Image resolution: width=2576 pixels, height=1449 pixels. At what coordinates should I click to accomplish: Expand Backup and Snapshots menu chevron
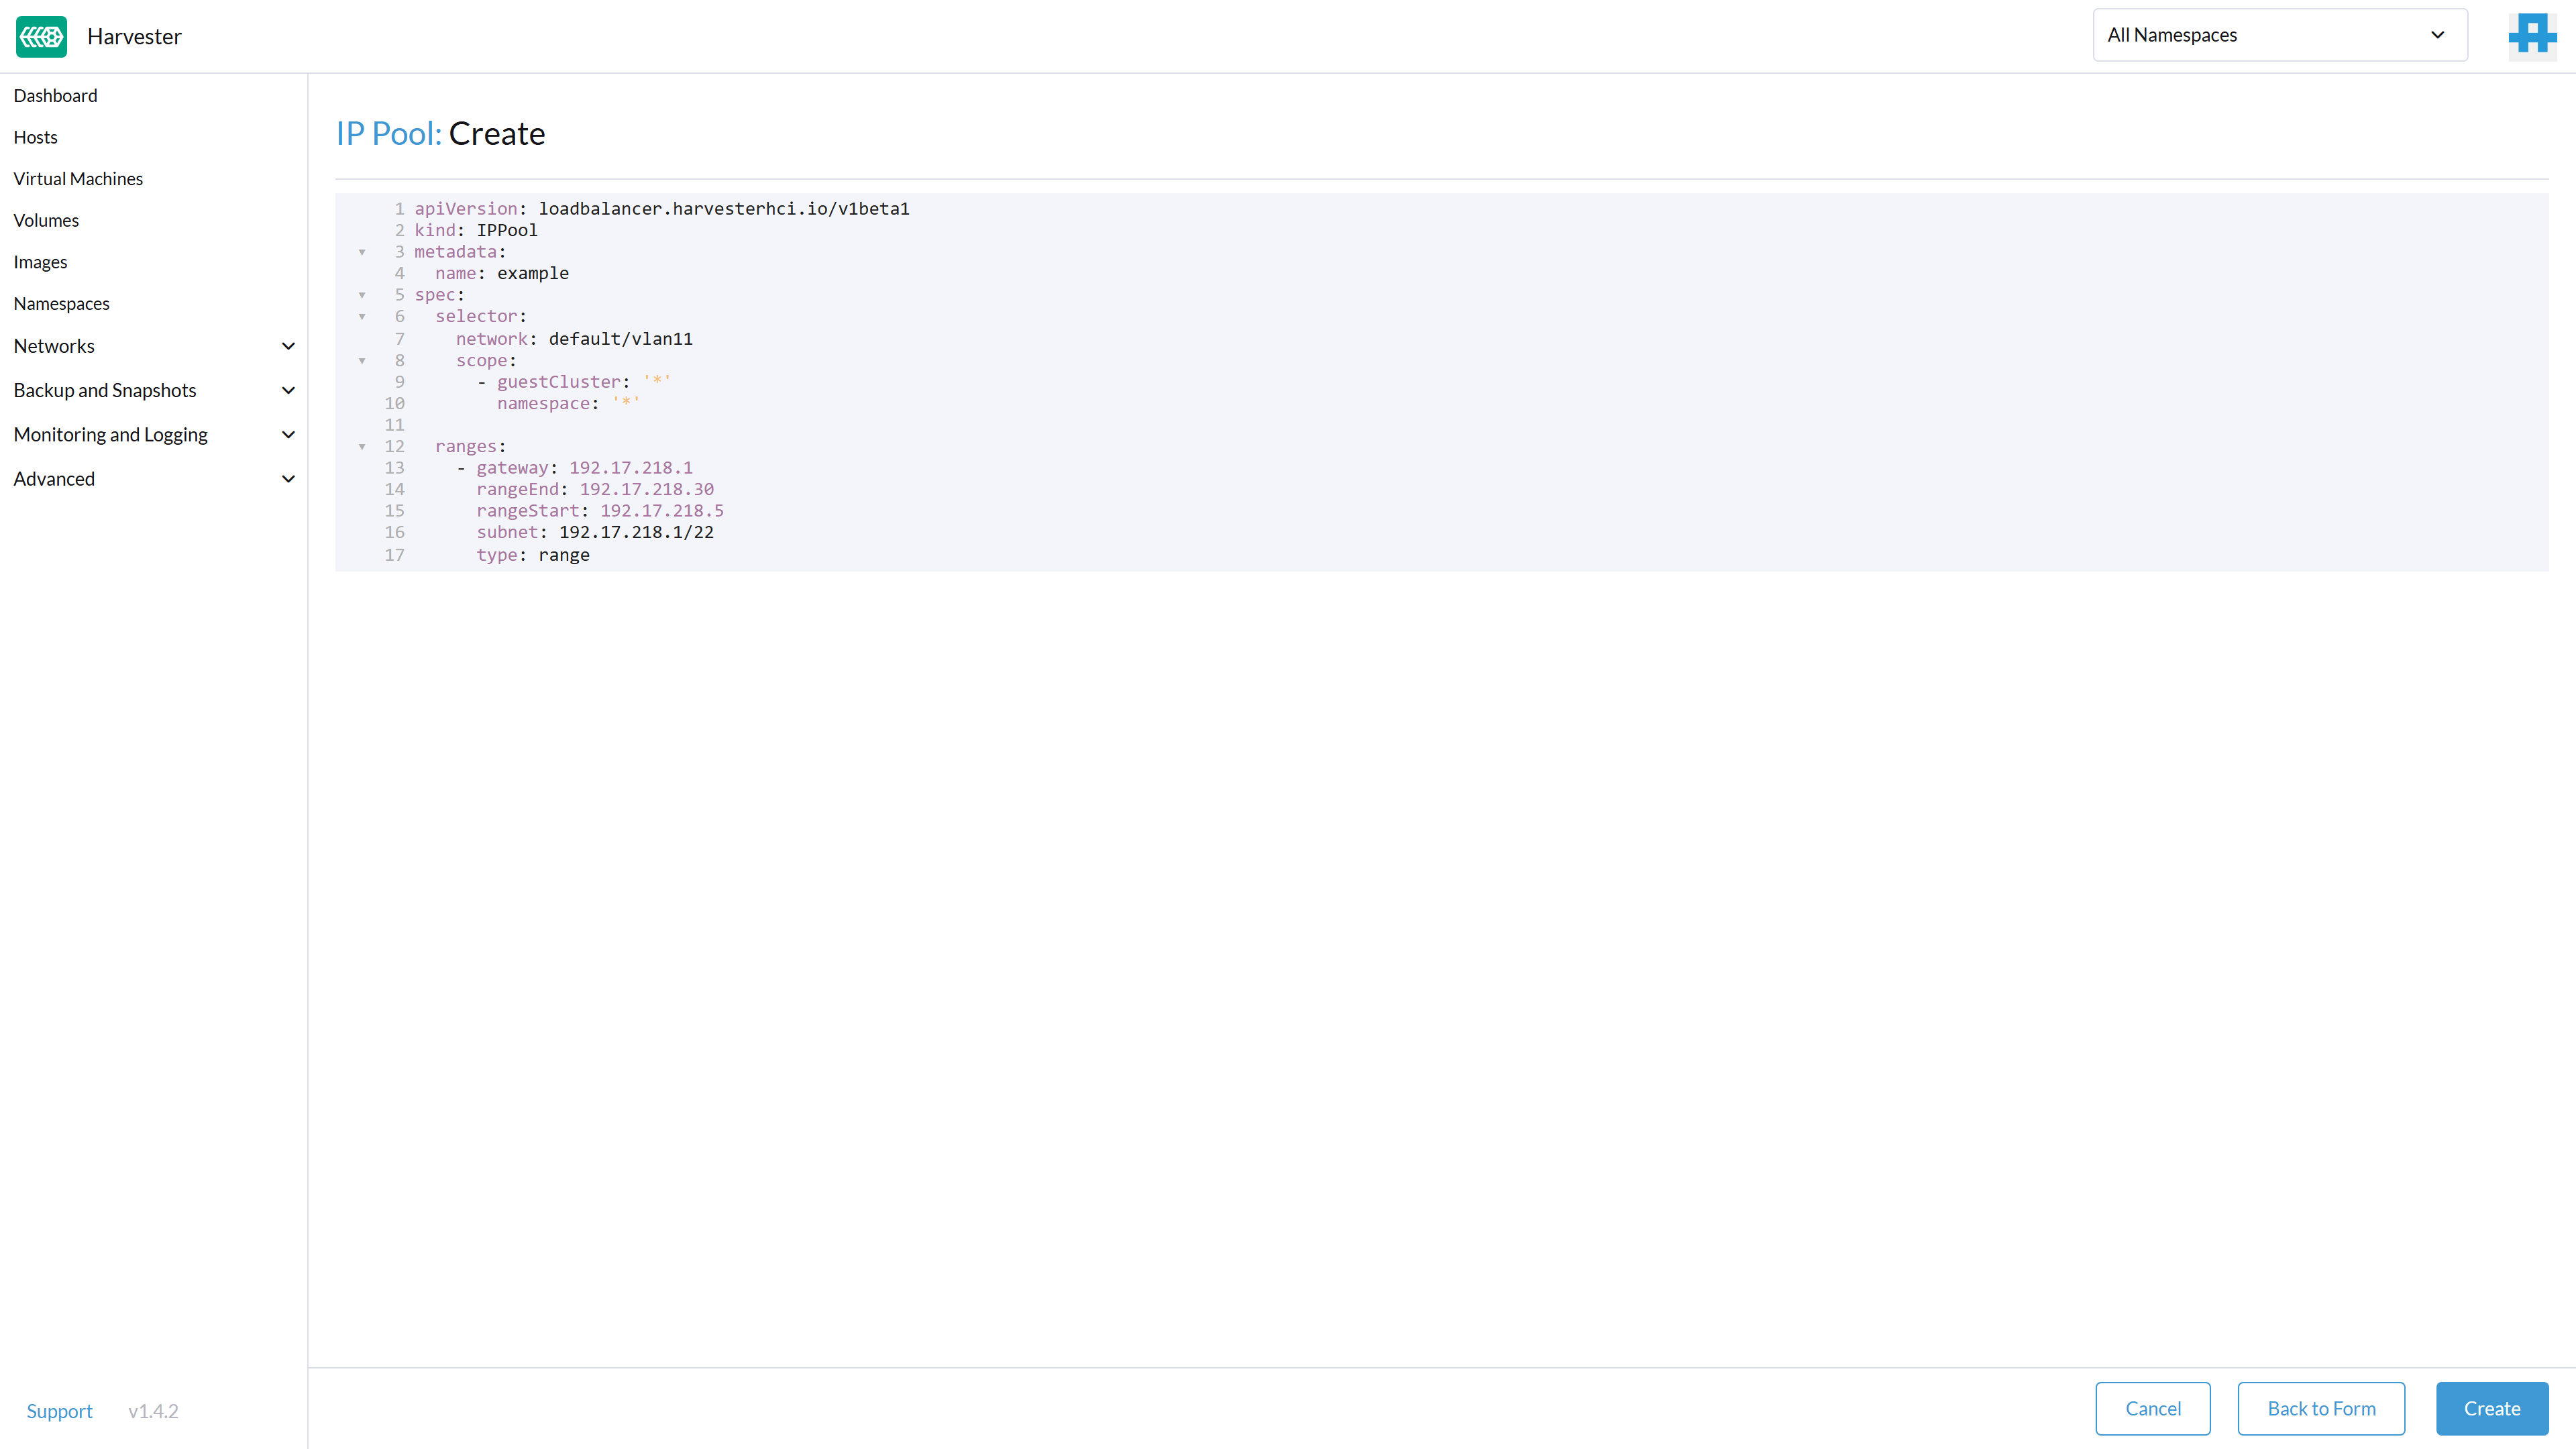point(288,391)
